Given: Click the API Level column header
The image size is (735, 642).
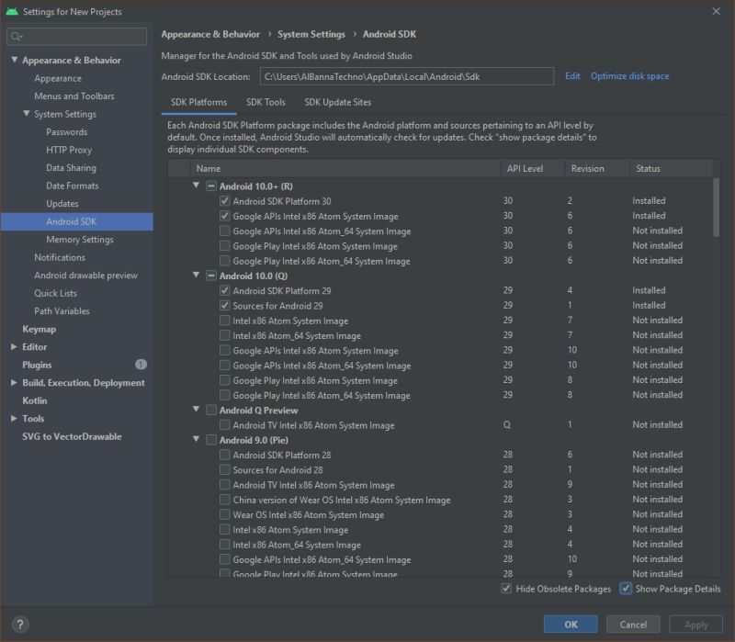Looking at the screenshot, I should [533, 168].
